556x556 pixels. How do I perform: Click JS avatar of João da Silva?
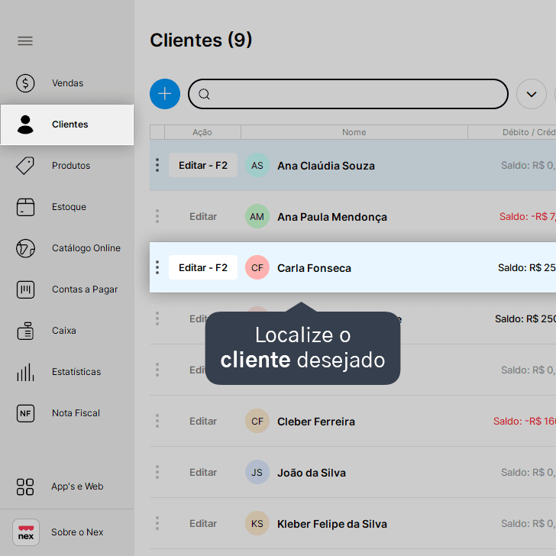point(257,472)
